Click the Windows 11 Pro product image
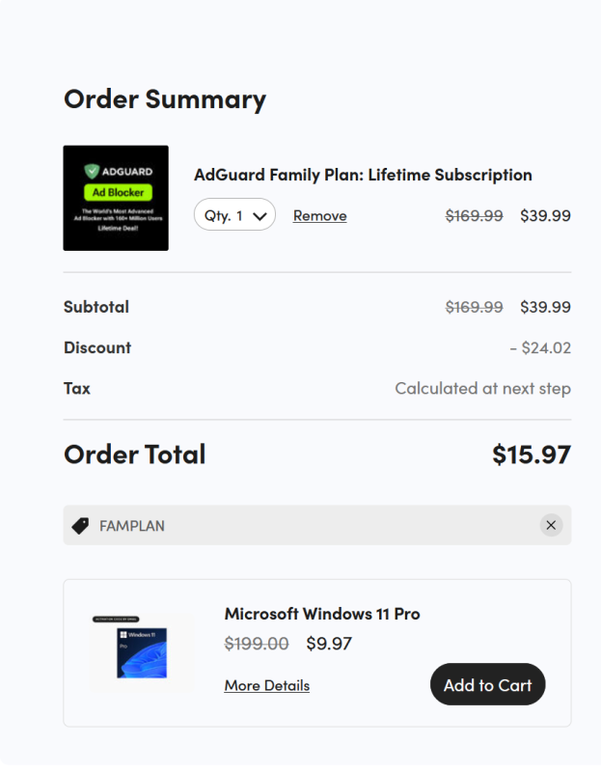Image resolution: width=601 pixels, height=772 pixels. [142, 652]
